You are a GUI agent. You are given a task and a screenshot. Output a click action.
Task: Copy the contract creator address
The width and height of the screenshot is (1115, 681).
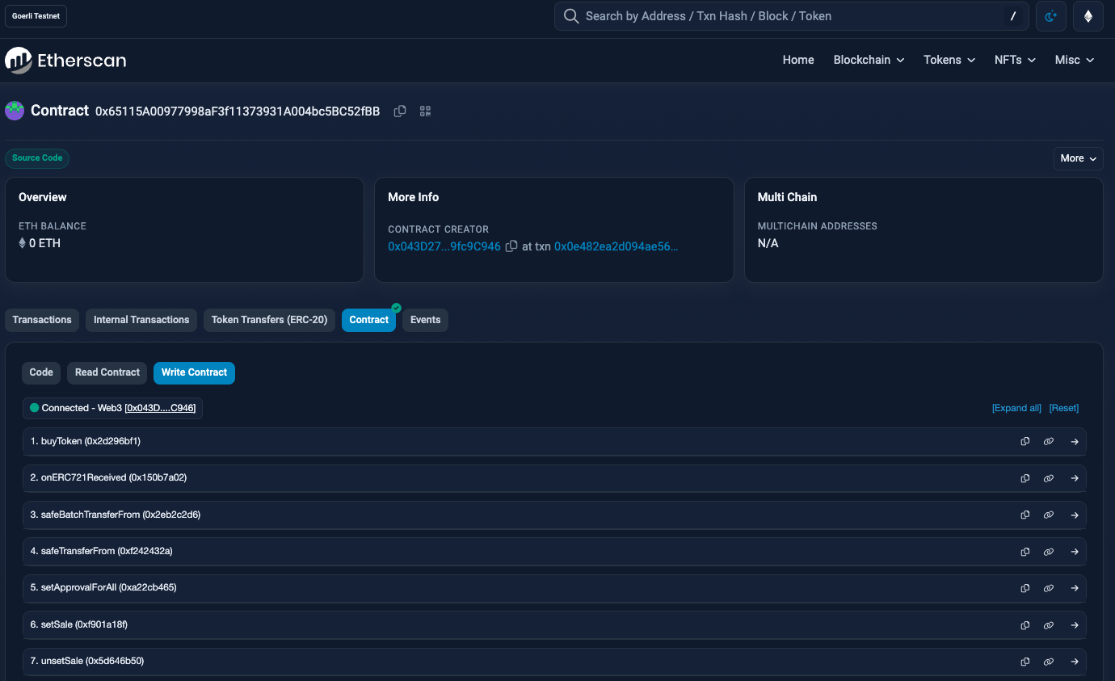coord(511,246)
